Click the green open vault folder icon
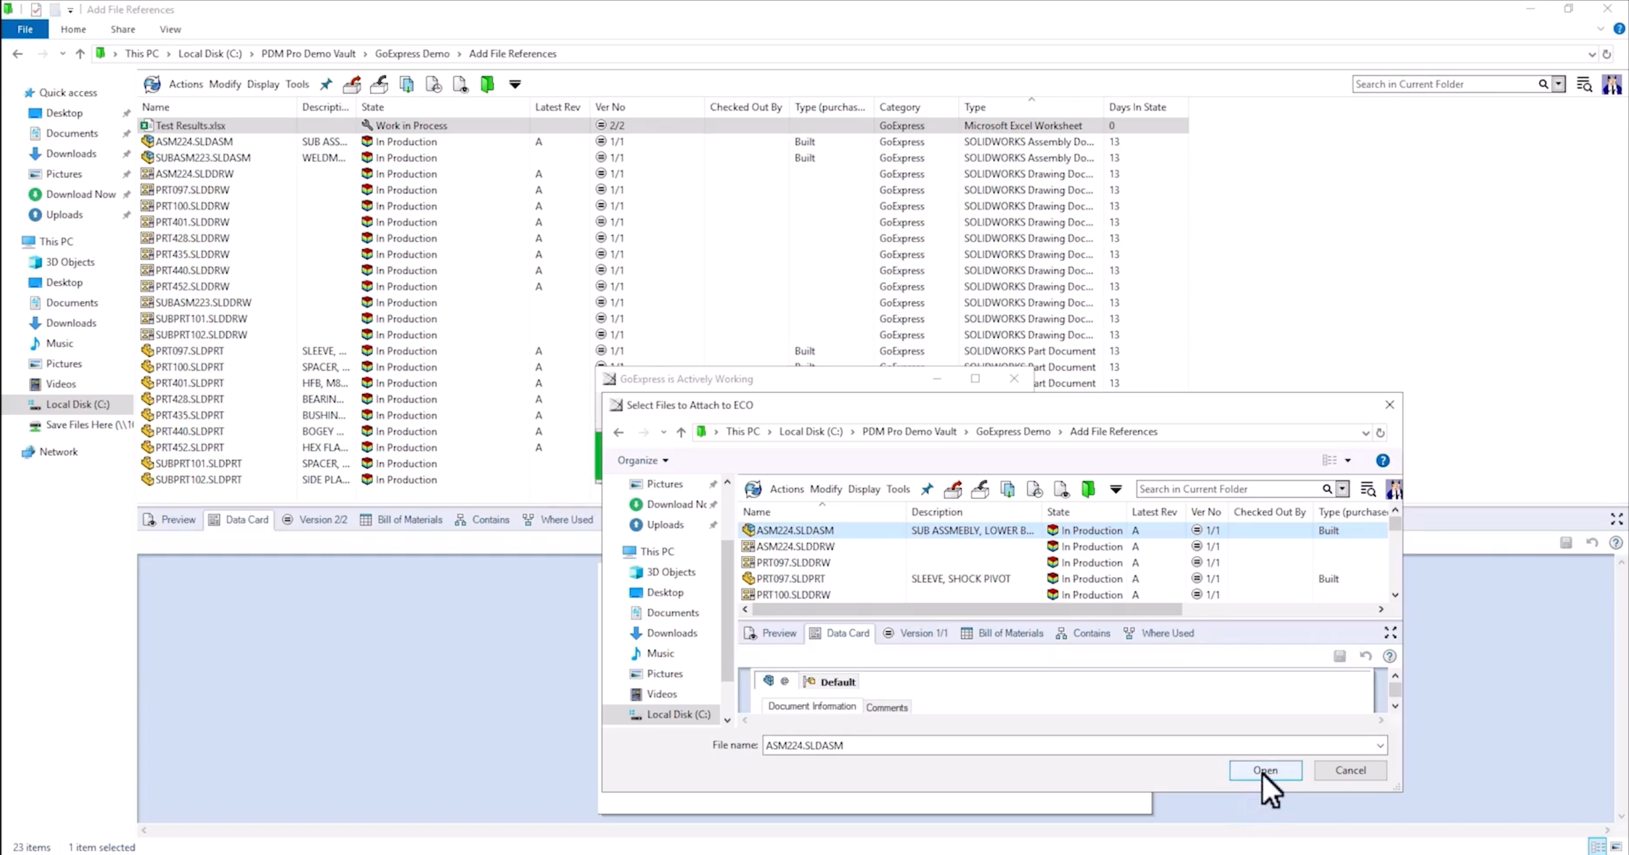Image resolution: width=1629 pixels, height=855 pixels. pos(487,84)
